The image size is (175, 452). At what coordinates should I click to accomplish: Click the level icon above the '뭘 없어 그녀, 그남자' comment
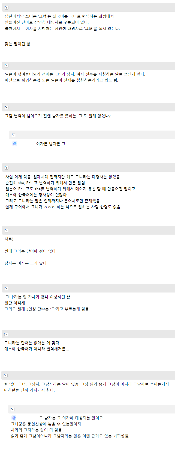(x=6, y=376)
